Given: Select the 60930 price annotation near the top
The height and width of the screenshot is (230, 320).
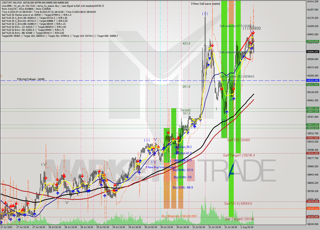Looking at the screenshot, I should [255, 28].
